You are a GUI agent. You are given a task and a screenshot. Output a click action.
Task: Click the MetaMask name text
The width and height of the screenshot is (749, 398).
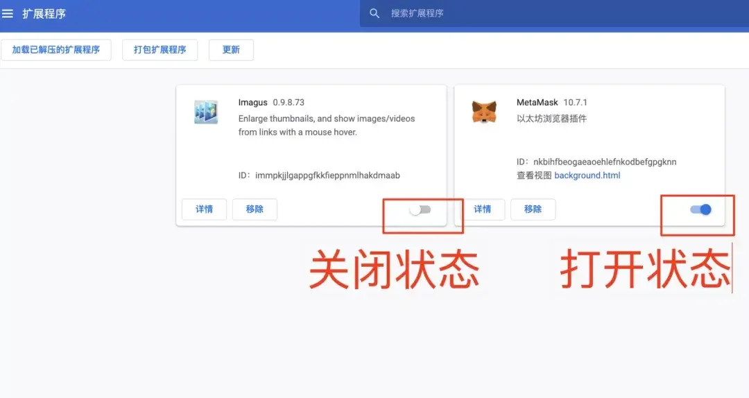coord(537,102)
